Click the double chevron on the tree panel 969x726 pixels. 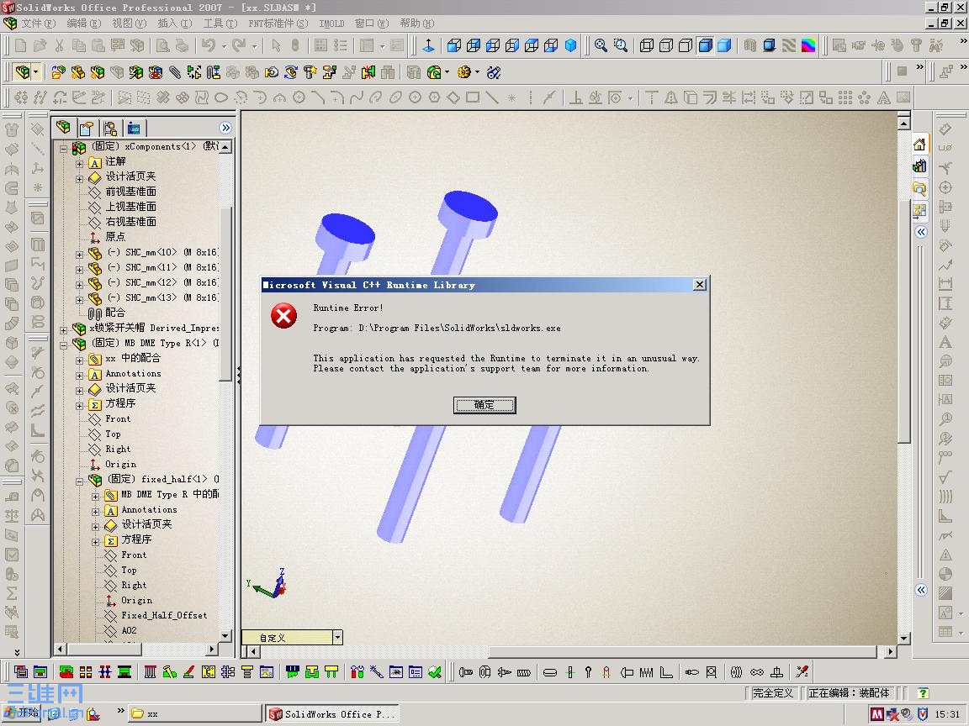[225, 128]
